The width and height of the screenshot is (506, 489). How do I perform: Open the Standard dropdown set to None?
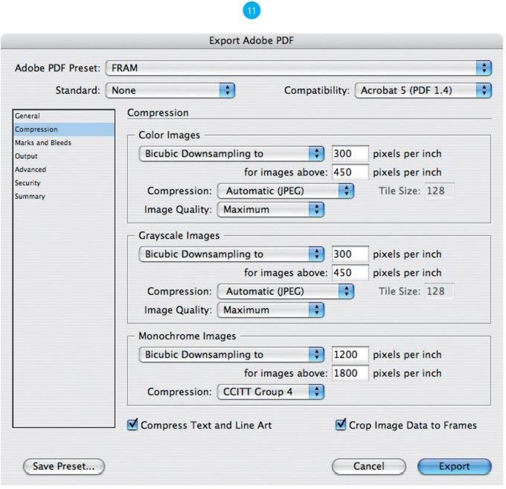(x=170, y=90)
